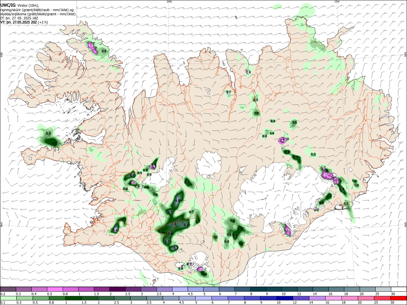The image size is (407, 305).
Task: Click the '0.4' label in the legend scale
Action: pos(34,294)
